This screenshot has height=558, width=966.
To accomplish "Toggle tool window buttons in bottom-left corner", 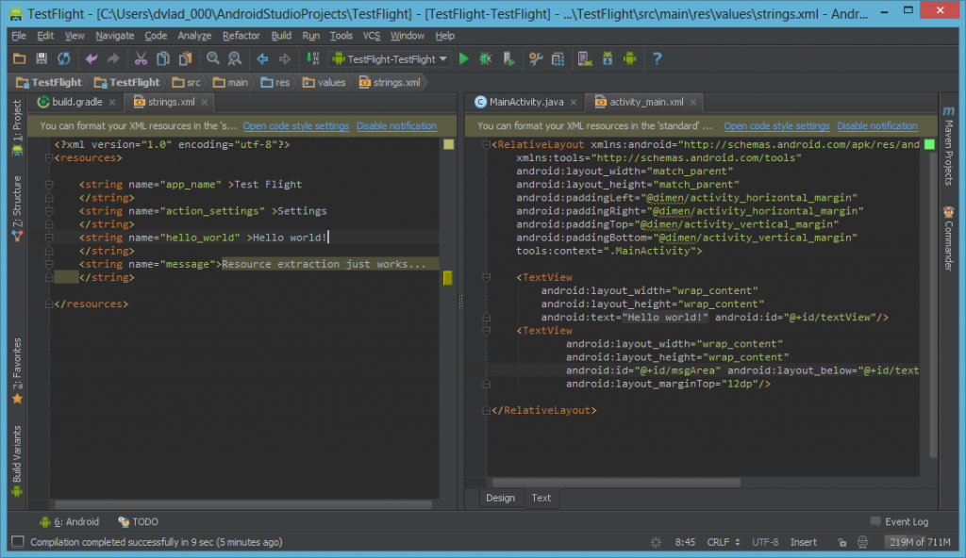I will (18, 541).
